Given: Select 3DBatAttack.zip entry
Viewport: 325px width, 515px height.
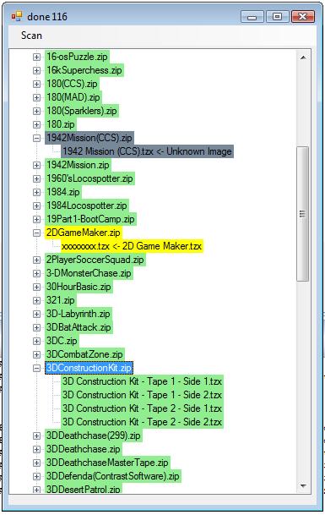Looking at the screenshot, I should pyautogui.click(x=79, y=327).
